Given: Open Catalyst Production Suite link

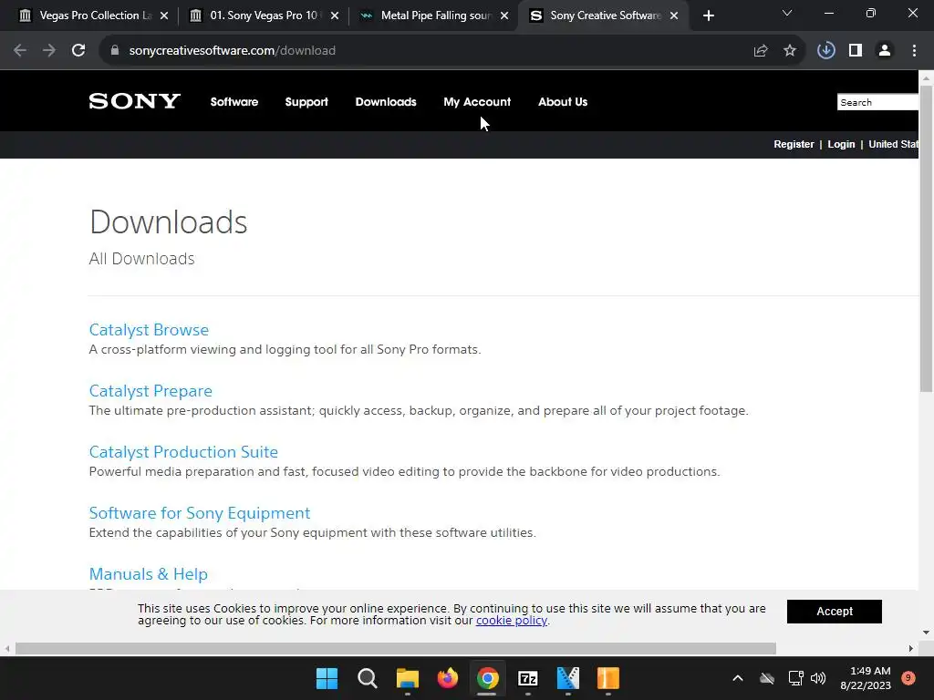Looking at the screenshot, I should pyautogui.click(x=183, y=452).
